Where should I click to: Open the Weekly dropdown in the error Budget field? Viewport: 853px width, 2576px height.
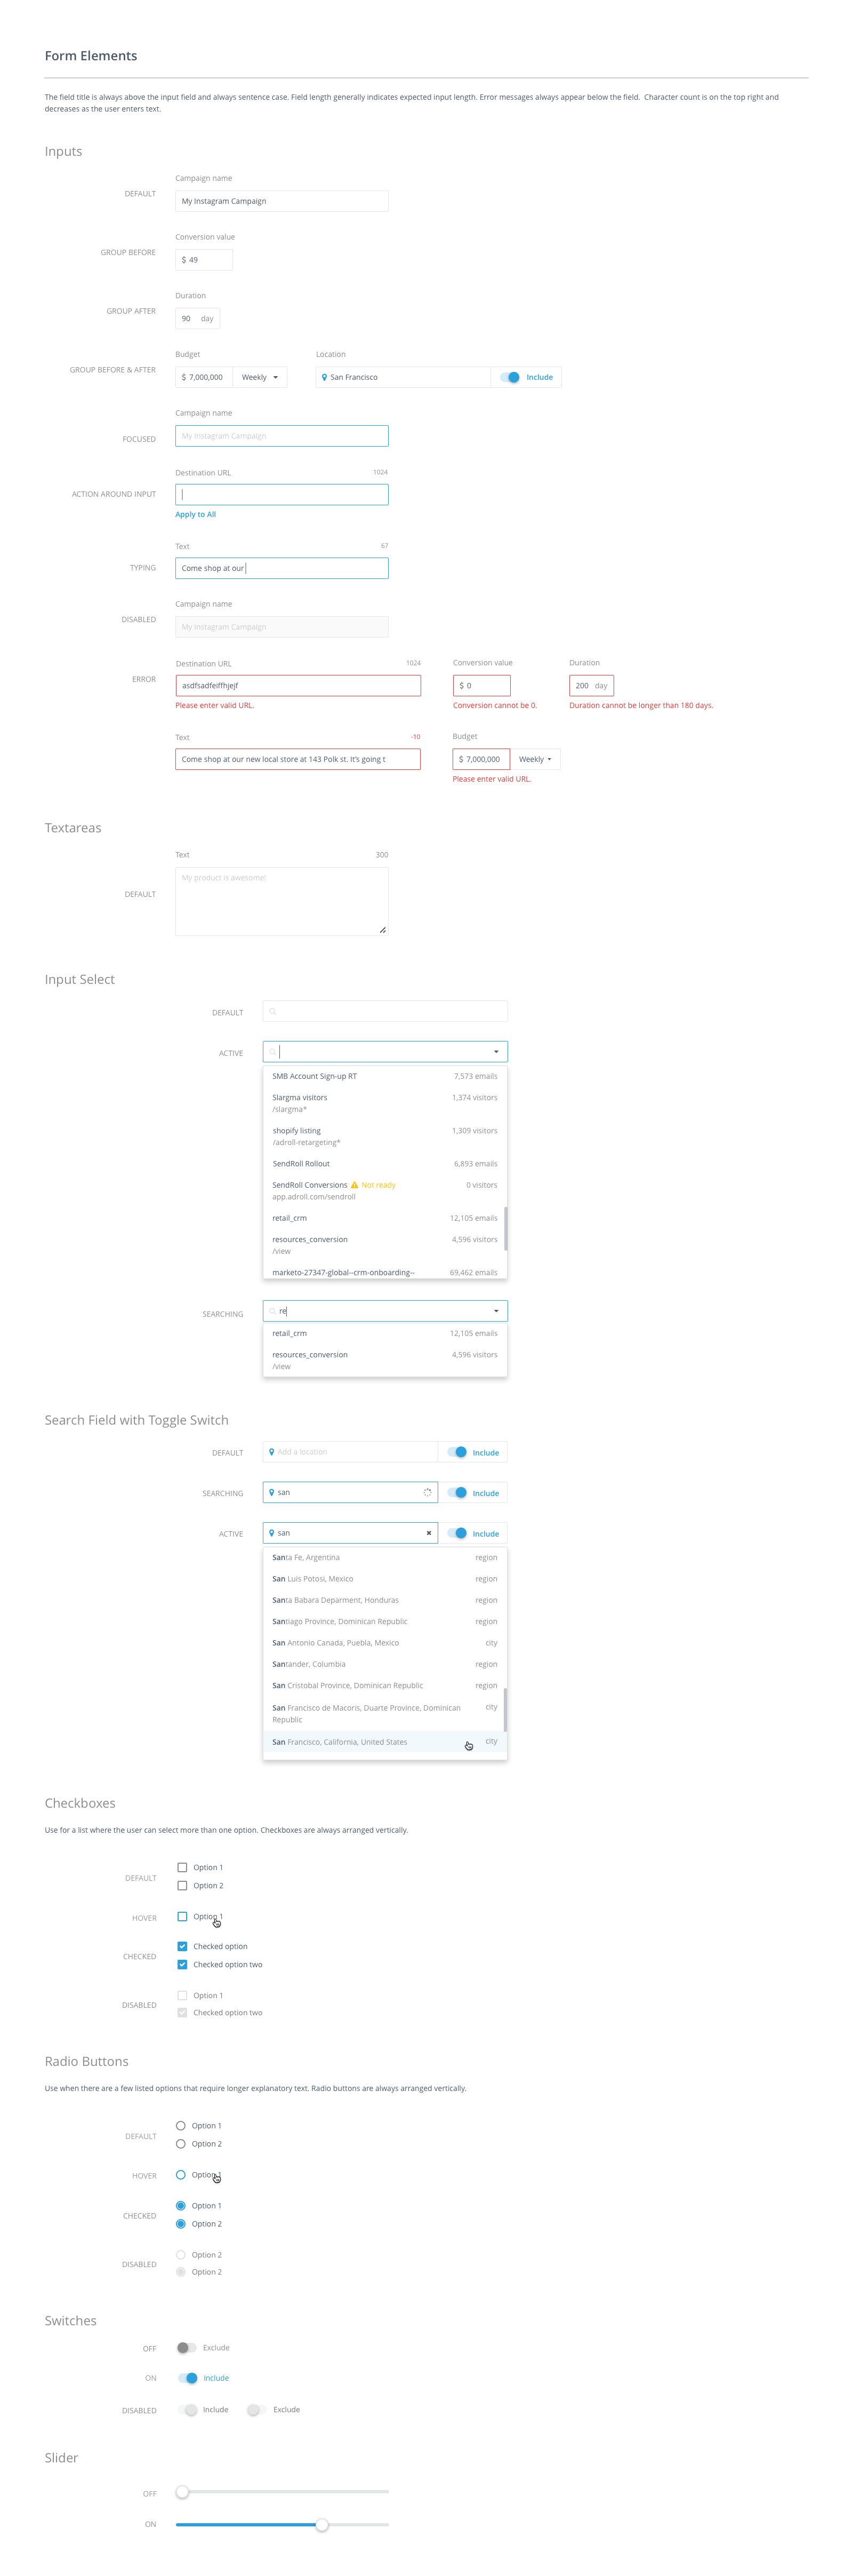pyautogui.click(x=536, y=759)
